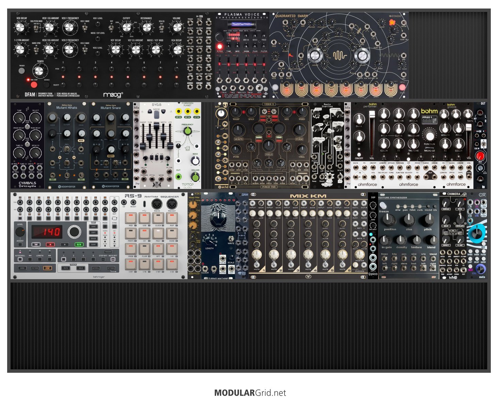Click the red RUN / STOP button on DFAM
This screenshot has height=400, width=501.
coord(34,84)
